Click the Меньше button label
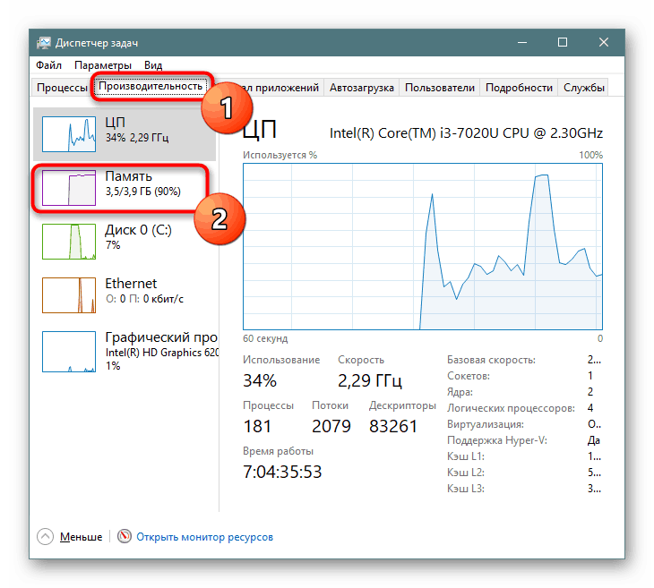Image resolution: width=654 pixels, height=588 pixels. tap(81, 537)
